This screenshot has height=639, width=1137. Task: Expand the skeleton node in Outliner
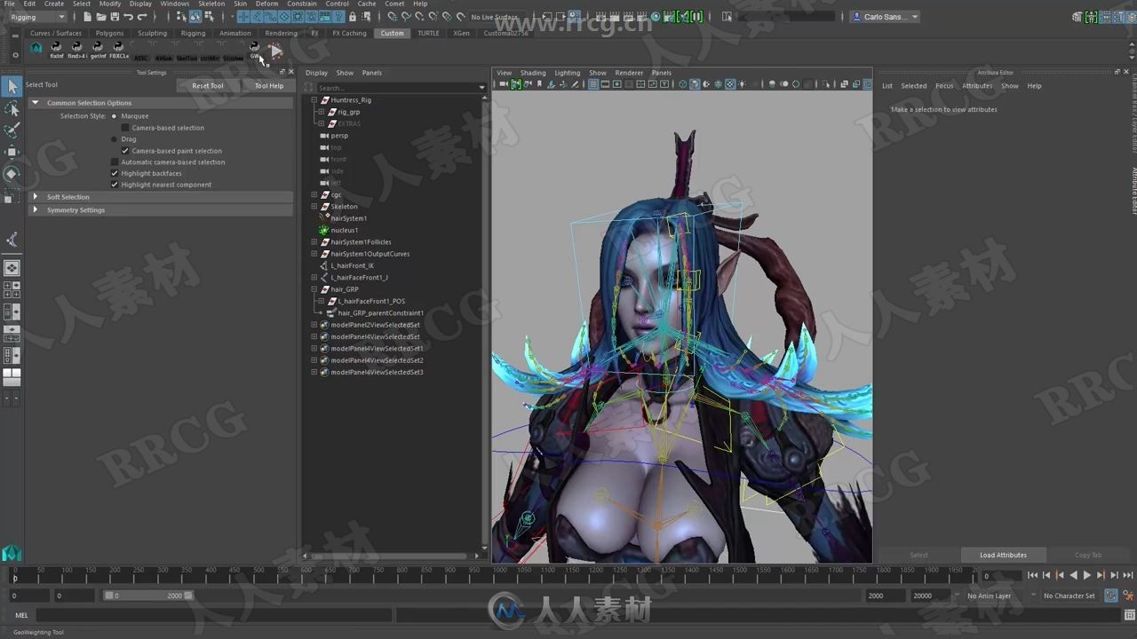point(314,207)
